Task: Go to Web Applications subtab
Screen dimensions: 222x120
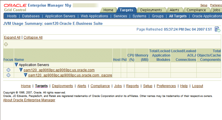Action: [x=94, y=16]
